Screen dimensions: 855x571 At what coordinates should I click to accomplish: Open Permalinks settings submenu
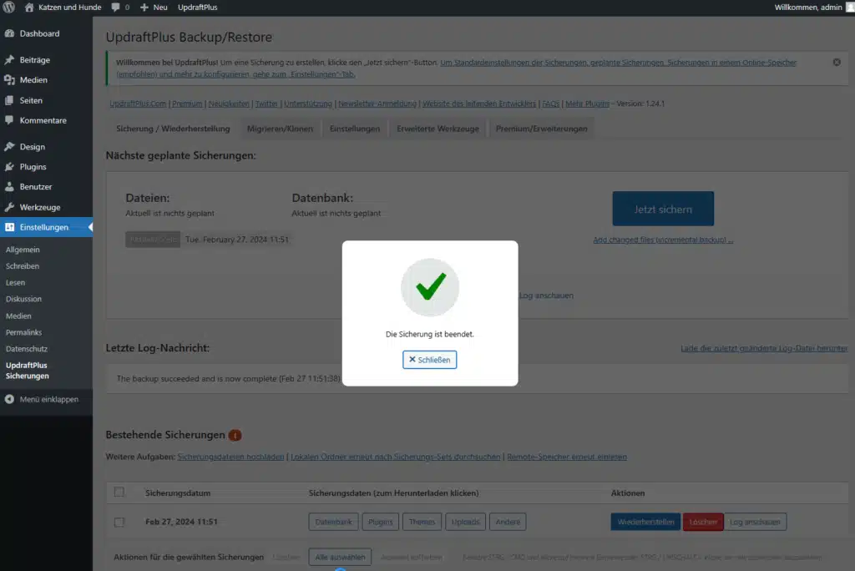coord(23,332)
